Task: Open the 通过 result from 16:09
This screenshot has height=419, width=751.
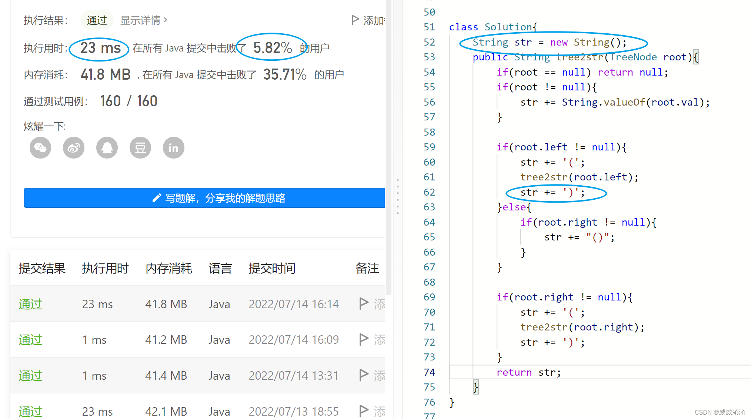Action: click(30, 340)
